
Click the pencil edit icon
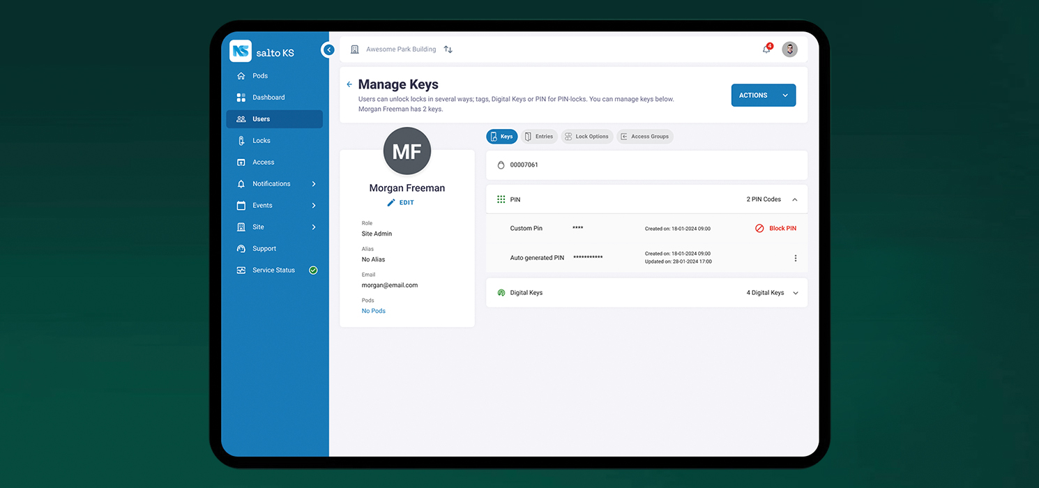[391, 203]
